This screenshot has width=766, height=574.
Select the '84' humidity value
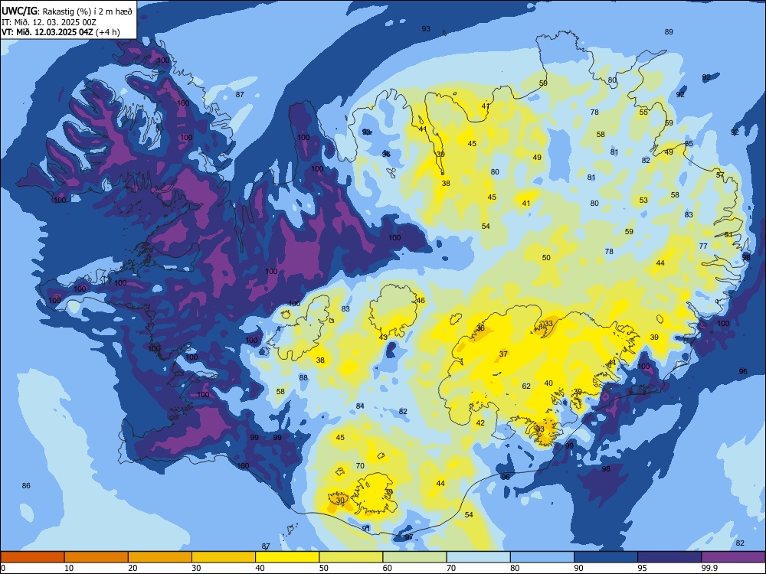click(360, 406)
